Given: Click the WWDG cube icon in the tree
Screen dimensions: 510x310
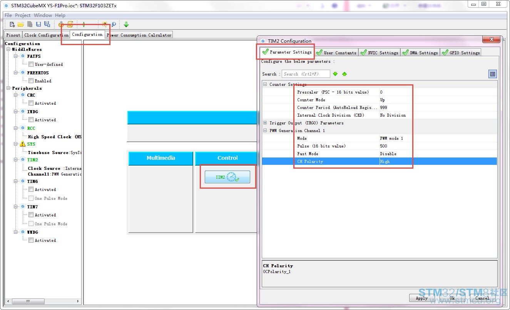Looking at the screenshot, I should click(x=23, y=232).
